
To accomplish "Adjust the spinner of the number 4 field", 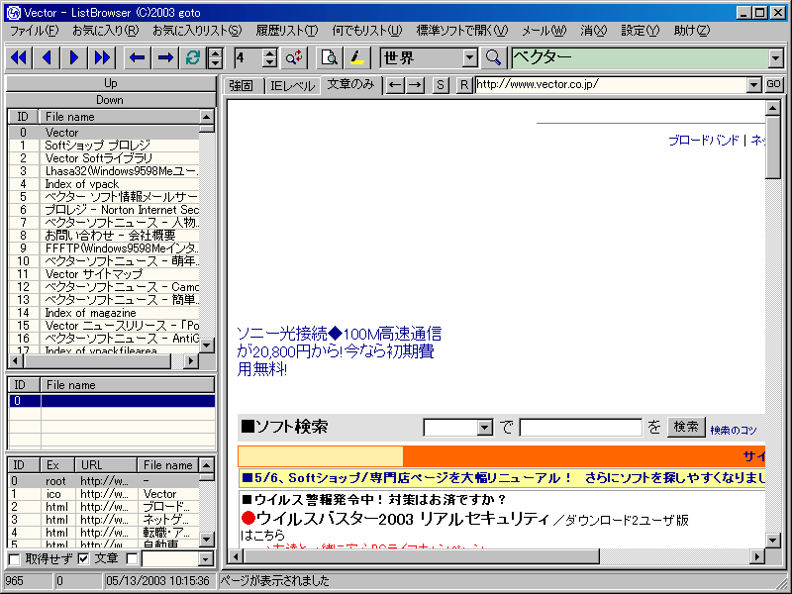I will (x=269, y=58).
